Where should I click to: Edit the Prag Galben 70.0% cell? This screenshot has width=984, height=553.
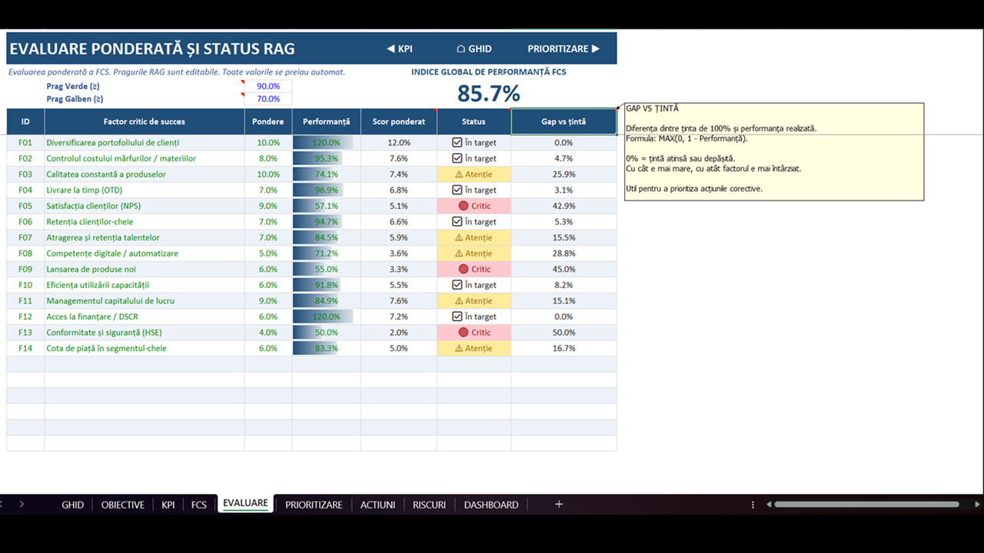pyautogui.click(x=268, y=99)
